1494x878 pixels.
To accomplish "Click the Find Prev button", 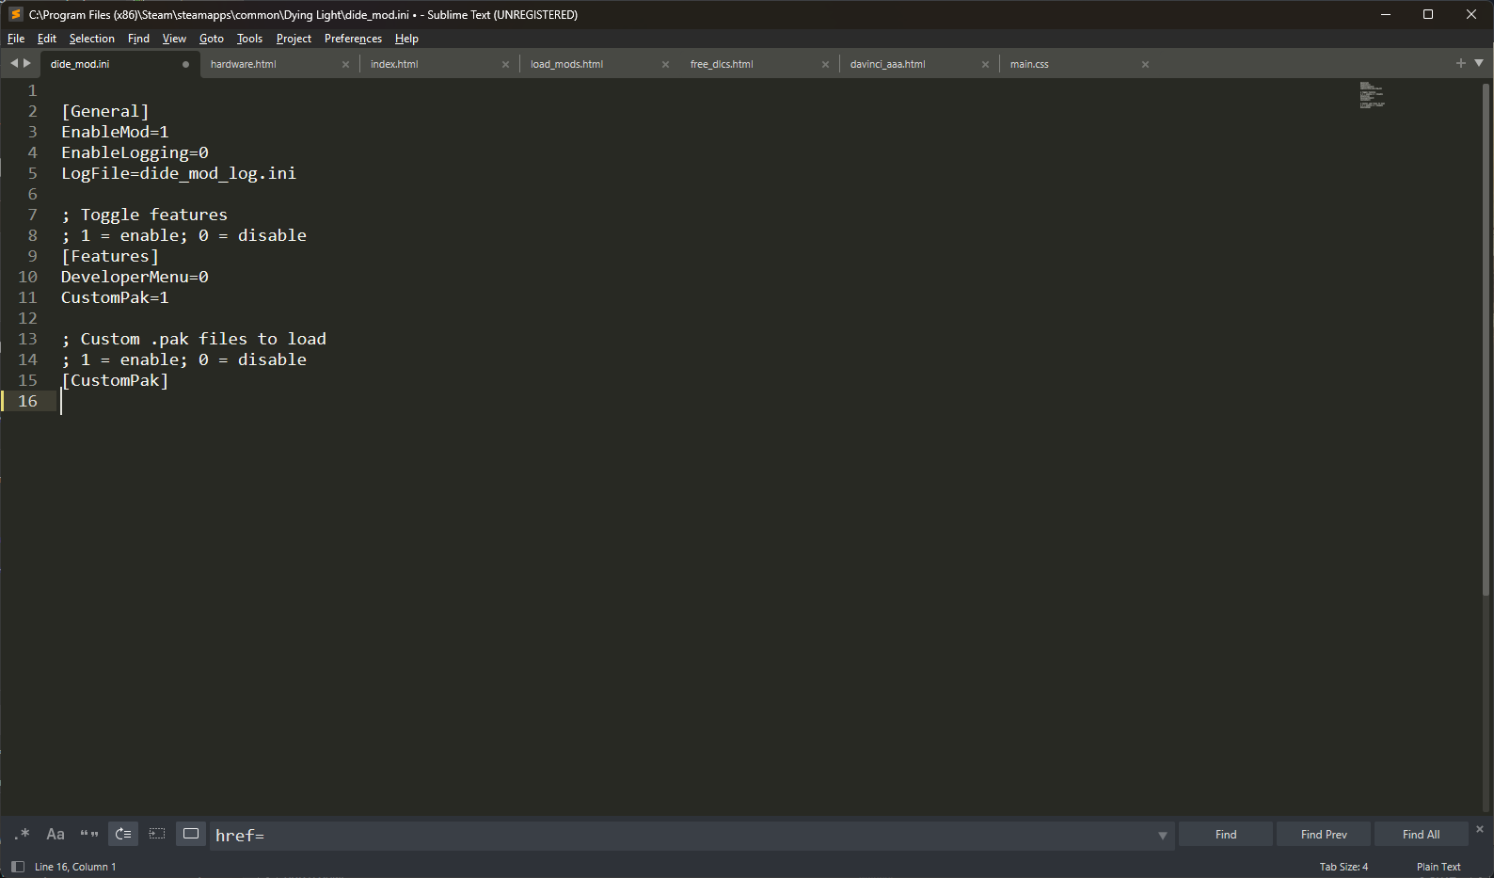I will pyautogui.click(x=1324, y=835).
